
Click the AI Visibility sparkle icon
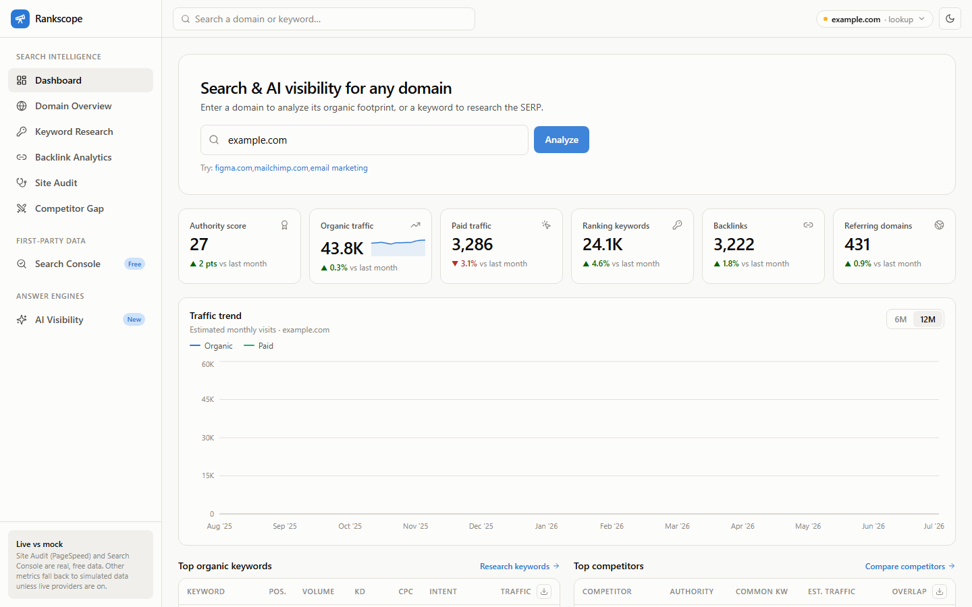point(22,320)
